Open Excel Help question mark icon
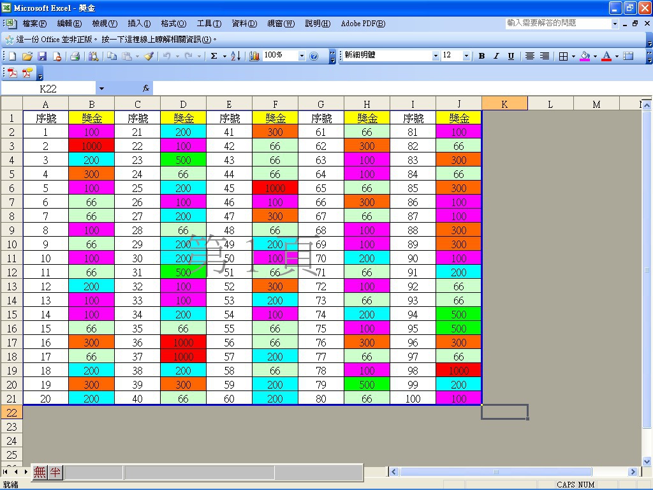This screenshot has width=653, height=490. 314,56
